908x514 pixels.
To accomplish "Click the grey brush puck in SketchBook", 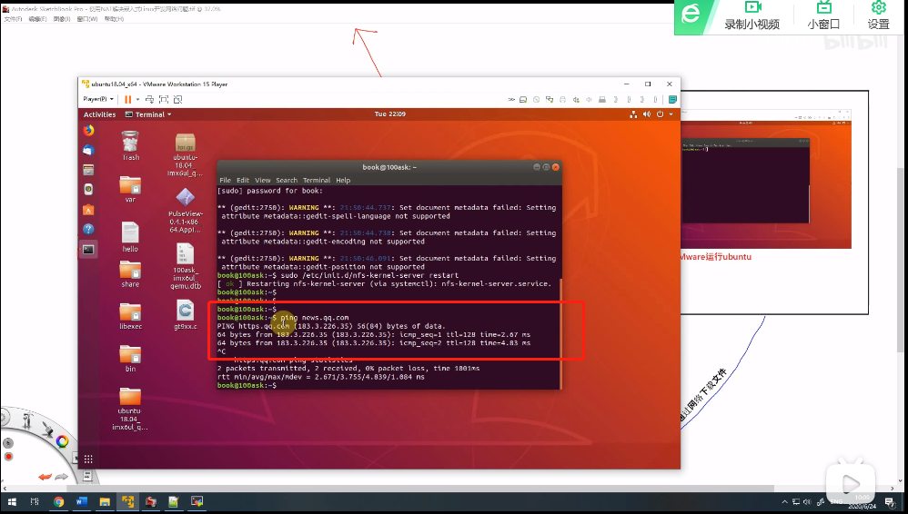I will 8,443.
